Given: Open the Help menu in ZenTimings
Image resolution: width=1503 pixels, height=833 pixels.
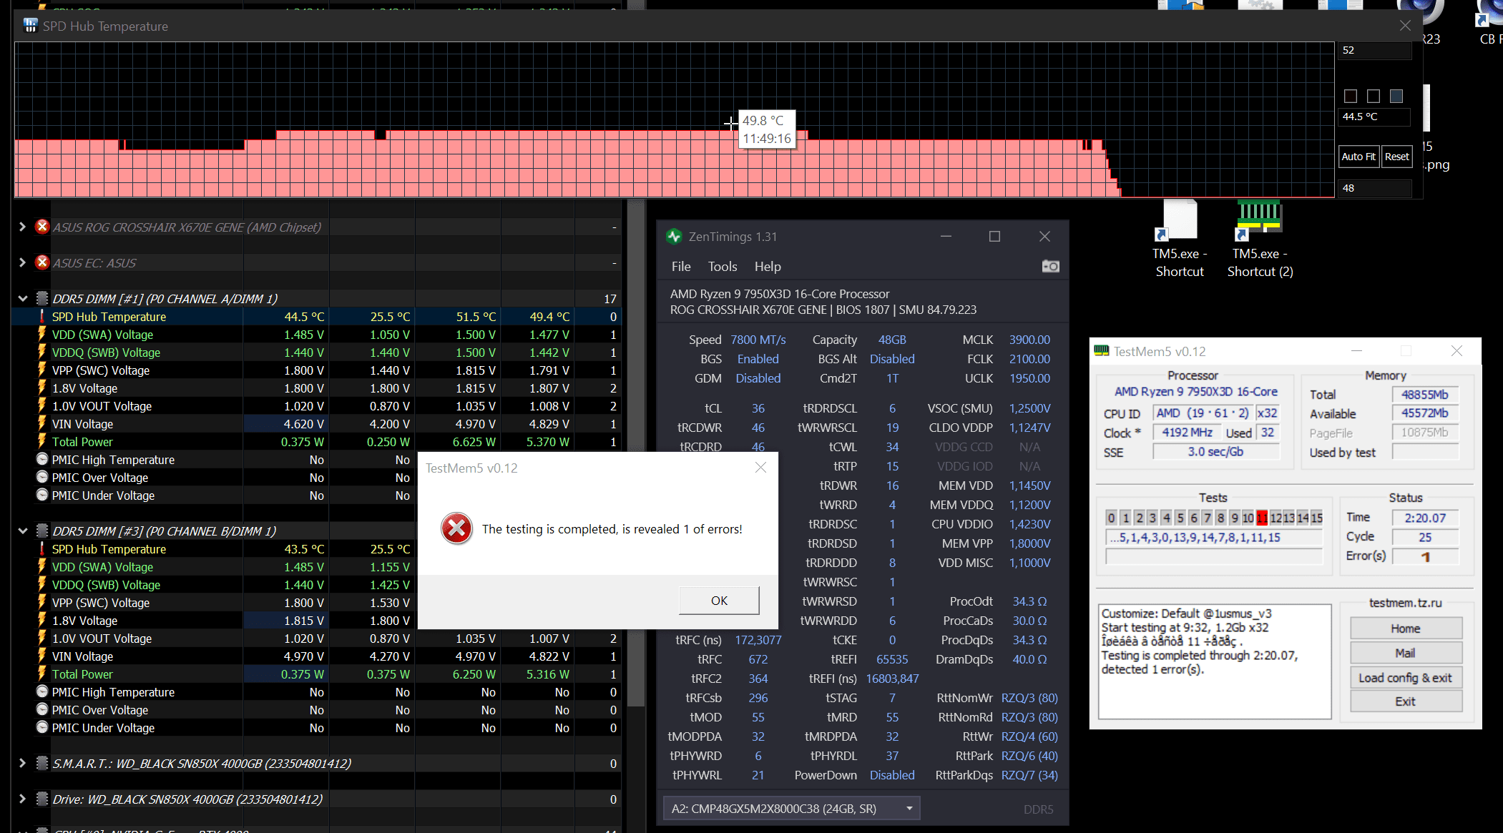Looking at the screenshot, I should tap(768, 266).
